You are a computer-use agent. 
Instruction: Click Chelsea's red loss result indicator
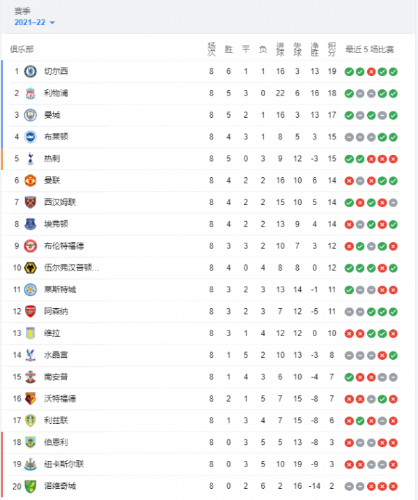(x=371, y=72)
